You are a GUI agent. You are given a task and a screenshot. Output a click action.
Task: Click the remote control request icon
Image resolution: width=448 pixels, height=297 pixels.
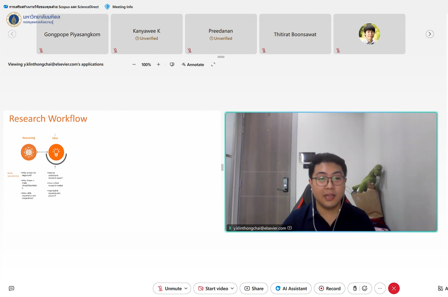tap(172, 65)
